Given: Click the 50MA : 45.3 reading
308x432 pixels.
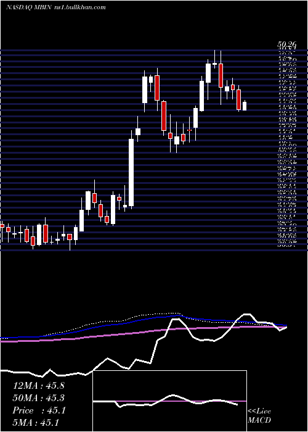Looking at the screenshot, I should 38,398.
